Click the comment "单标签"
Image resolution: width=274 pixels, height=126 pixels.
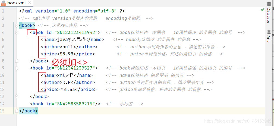tap(126, 104)
